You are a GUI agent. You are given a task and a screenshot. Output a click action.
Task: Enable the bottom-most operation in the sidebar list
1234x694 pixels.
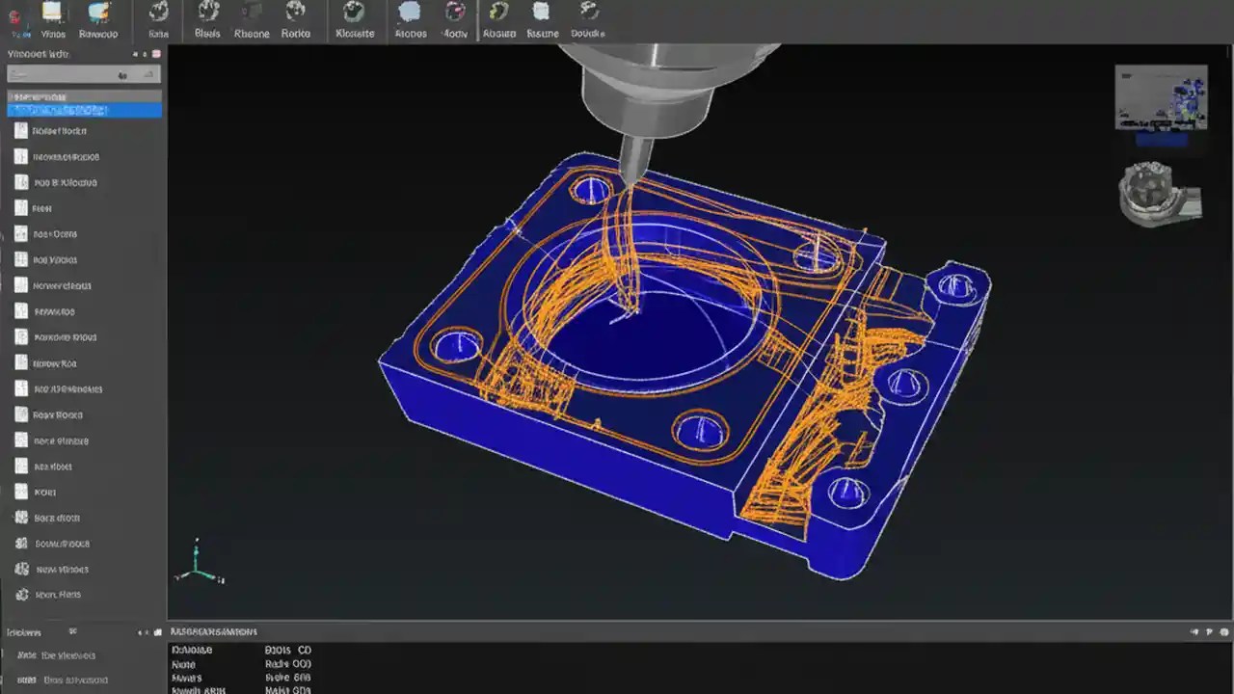tap(21, 595)
